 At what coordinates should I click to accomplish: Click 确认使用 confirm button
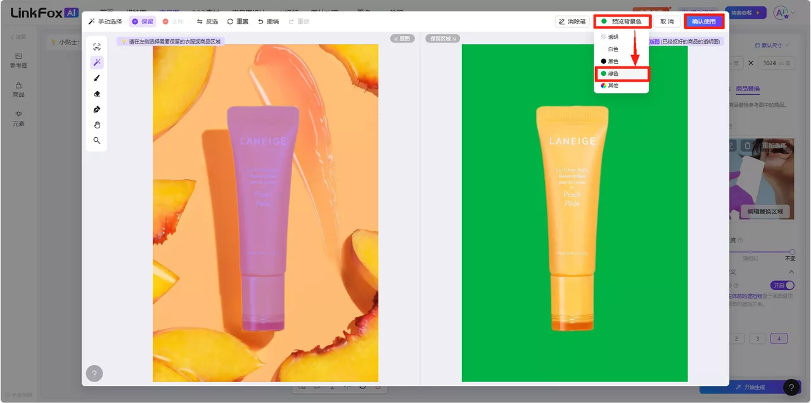coord(704,22)
